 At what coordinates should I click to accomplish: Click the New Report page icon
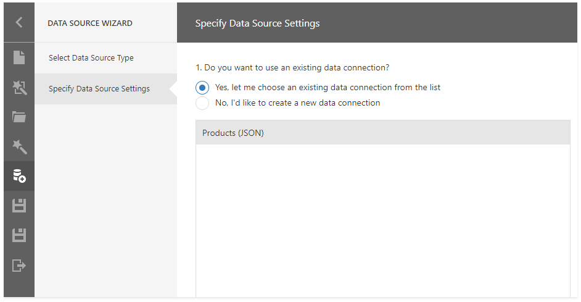(x=19, y=57)
